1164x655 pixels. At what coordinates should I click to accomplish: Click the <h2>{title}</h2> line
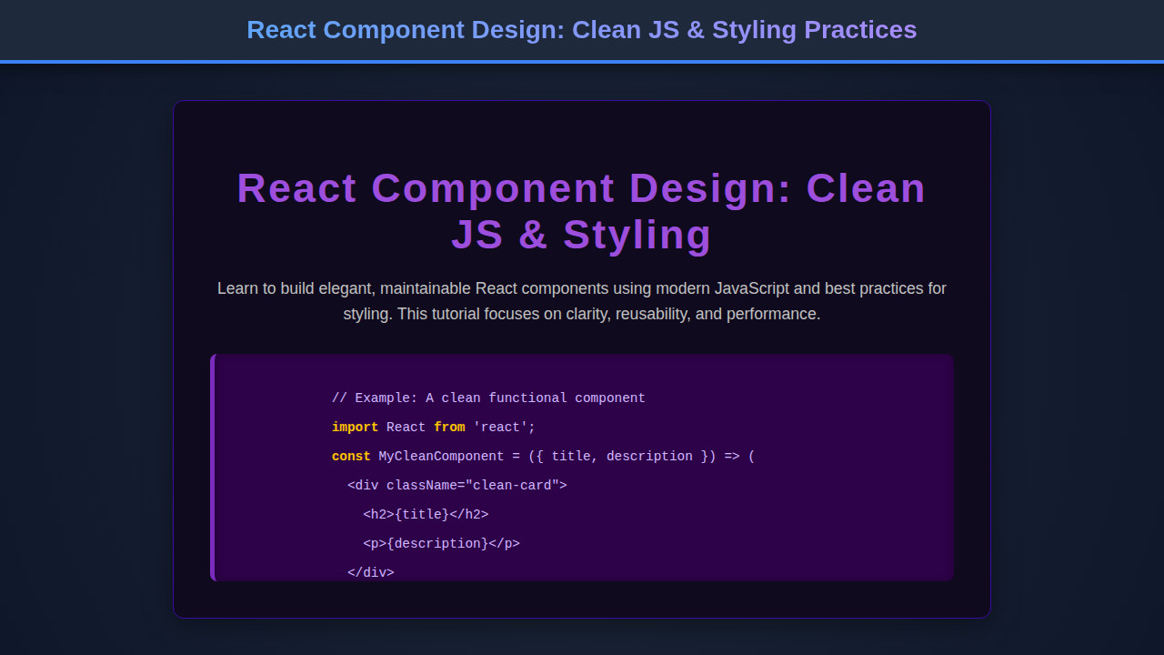427,514
